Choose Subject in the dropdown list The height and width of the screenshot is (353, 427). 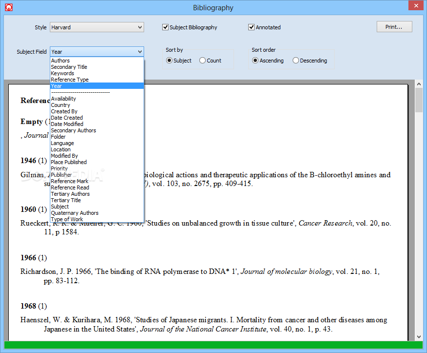(x=97, y=207)
